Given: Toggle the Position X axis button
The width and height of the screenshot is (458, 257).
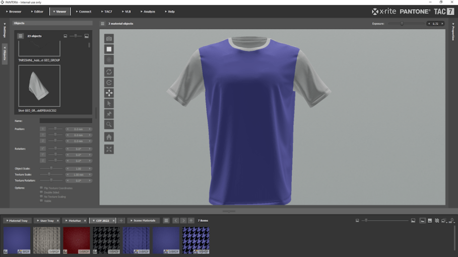Looking at the screenshot, I should click(43, 129).
